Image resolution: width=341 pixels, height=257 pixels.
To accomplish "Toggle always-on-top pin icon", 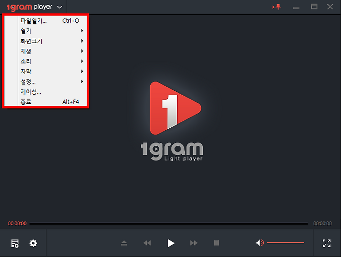I will point(277,7).
